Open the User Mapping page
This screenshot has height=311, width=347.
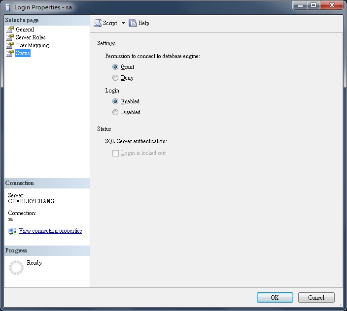click(32, 45)
